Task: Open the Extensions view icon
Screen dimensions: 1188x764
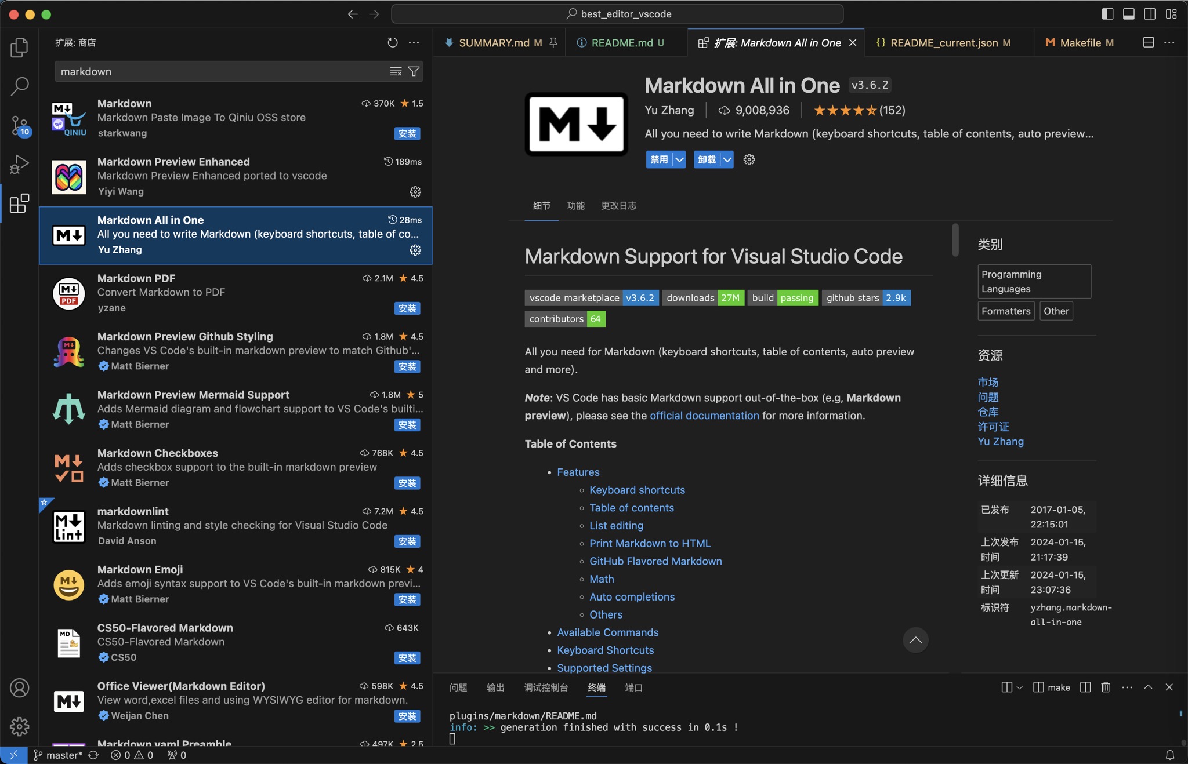Action: tap(19, 203)
